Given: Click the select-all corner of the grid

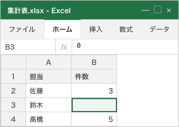Looking at the screenshot, I should coord(13,62).
